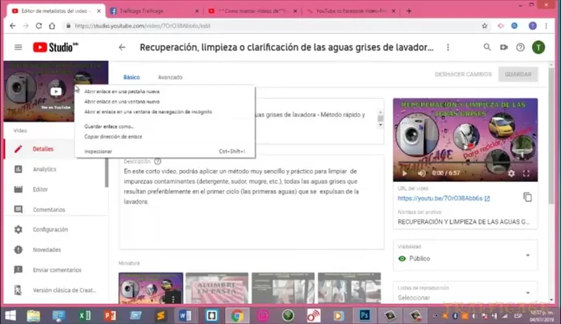Click the browser address bar URL
Image resolution: width=561 pixels, height=324 pixels.
coord(143,26)
